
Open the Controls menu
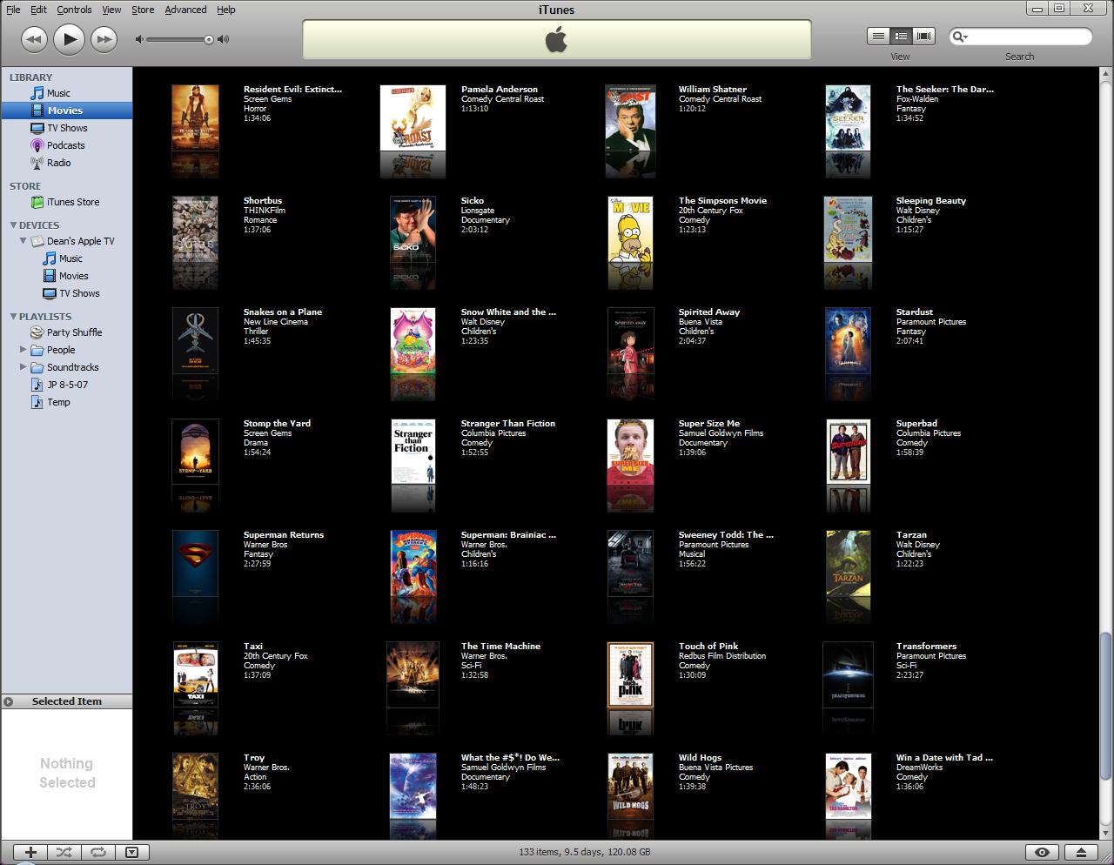click(74, 10)
